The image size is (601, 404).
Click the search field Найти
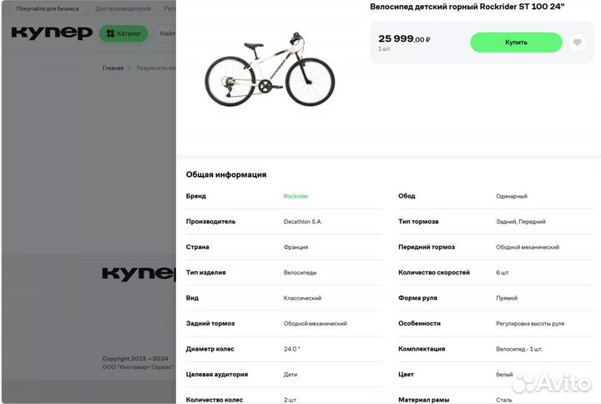pyautogui.click(x=165, y=33)
